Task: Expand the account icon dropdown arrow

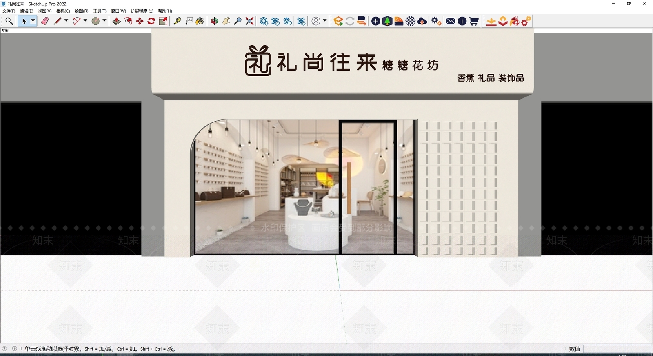Action: pos(325,21)
